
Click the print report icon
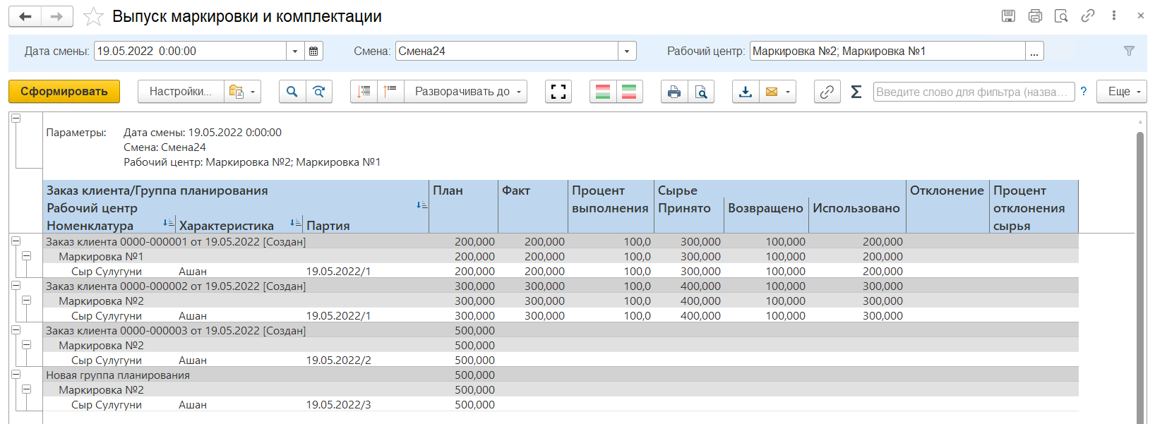pyautogui.click(x=674, y=92)
